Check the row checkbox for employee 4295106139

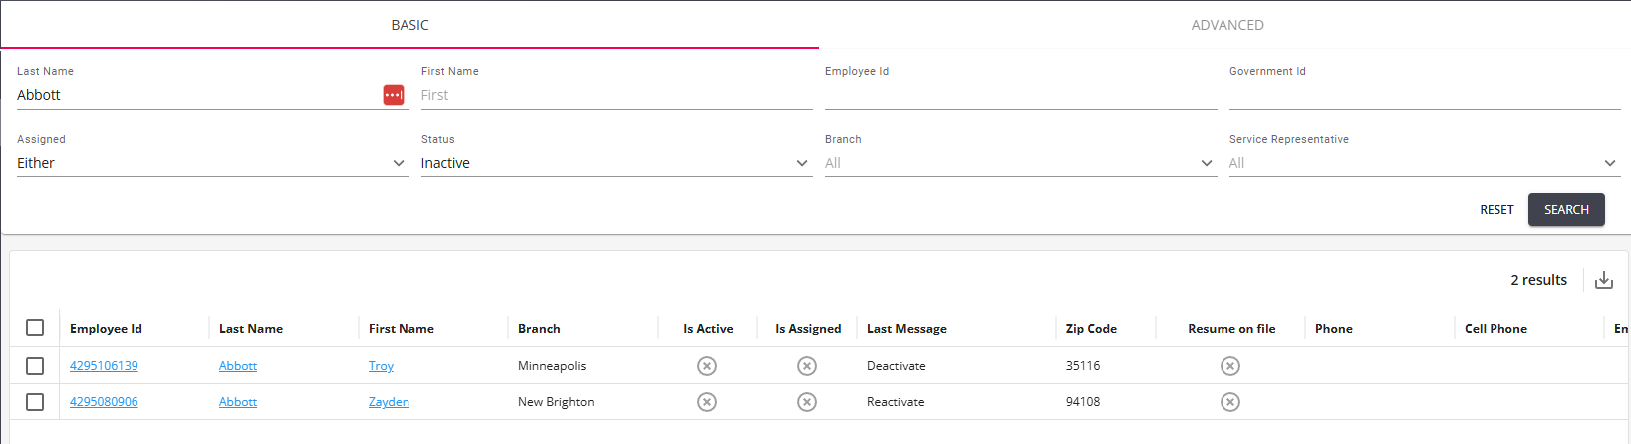pos(35,366)
